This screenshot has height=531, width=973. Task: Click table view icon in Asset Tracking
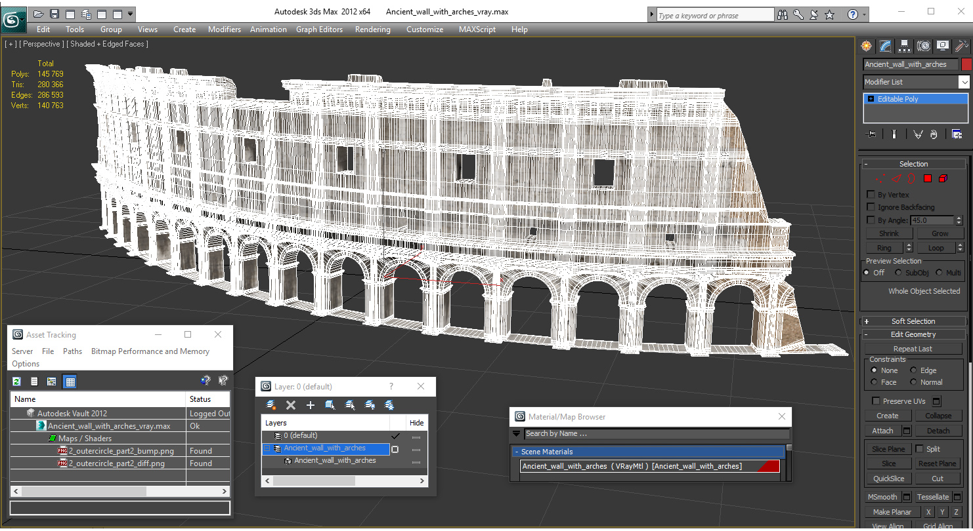click(70, 382)
